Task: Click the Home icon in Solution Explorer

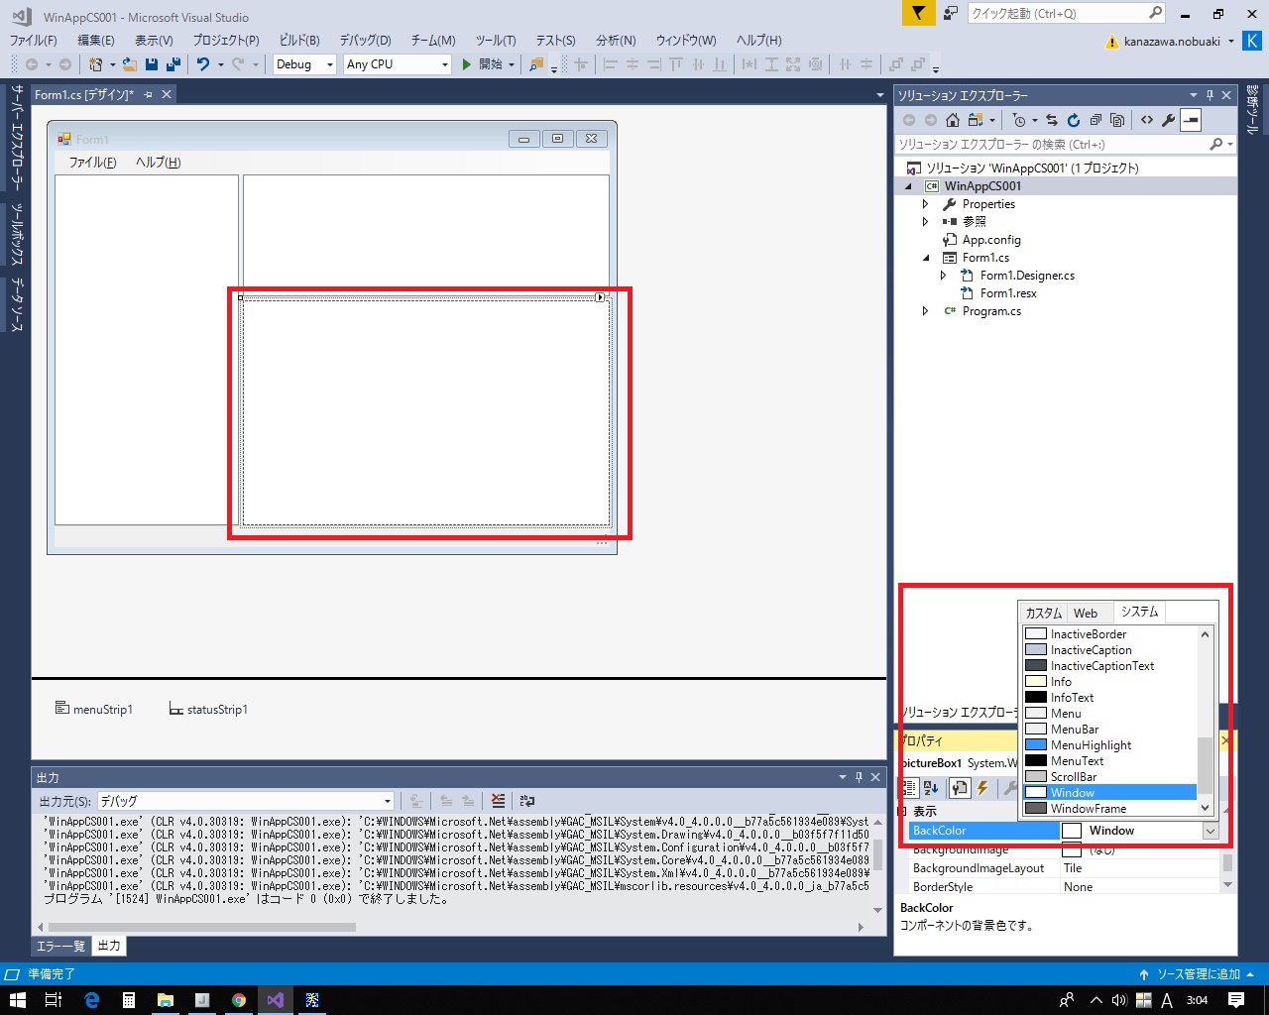Action: point(953,120)
